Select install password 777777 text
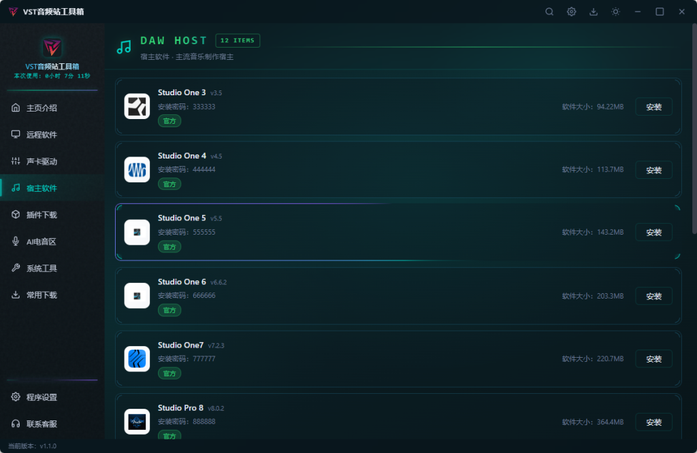The image size is (697, 453). 204,358
